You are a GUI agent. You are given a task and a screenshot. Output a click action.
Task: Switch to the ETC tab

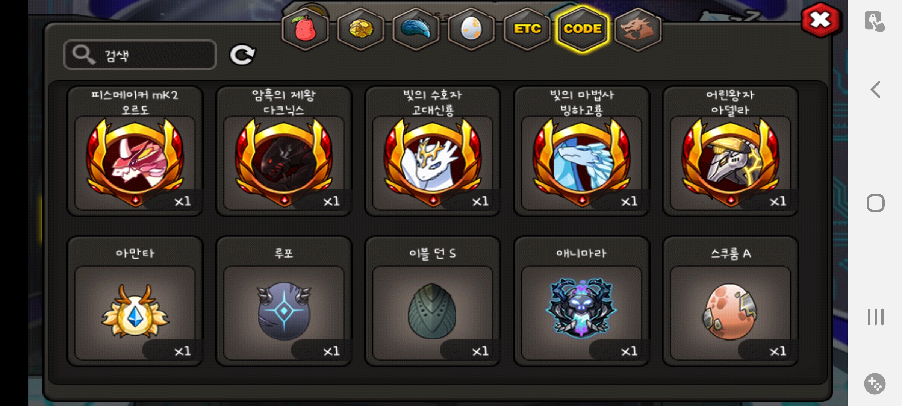pyautogui.click(x=527, y=29)
